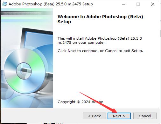Click the empty footer area left of Back

[x=41, y=116]
